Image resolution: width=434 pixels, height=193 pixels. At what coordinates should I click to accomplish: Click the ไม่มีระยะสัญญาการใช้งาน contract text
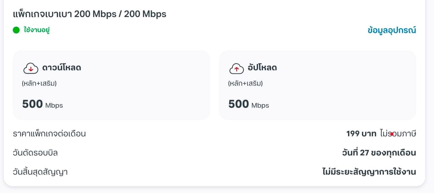pos(369,172)
